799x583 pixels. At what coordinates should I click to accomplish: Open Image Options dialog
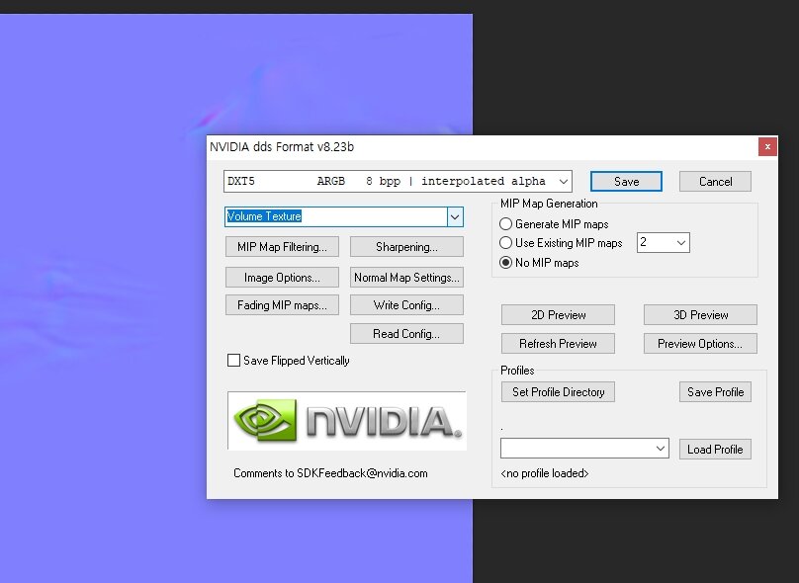click(282, 278)
